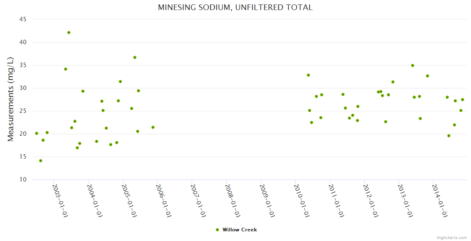
Task: Toggle the Willow Creek series label
Action: coord(240,230)
